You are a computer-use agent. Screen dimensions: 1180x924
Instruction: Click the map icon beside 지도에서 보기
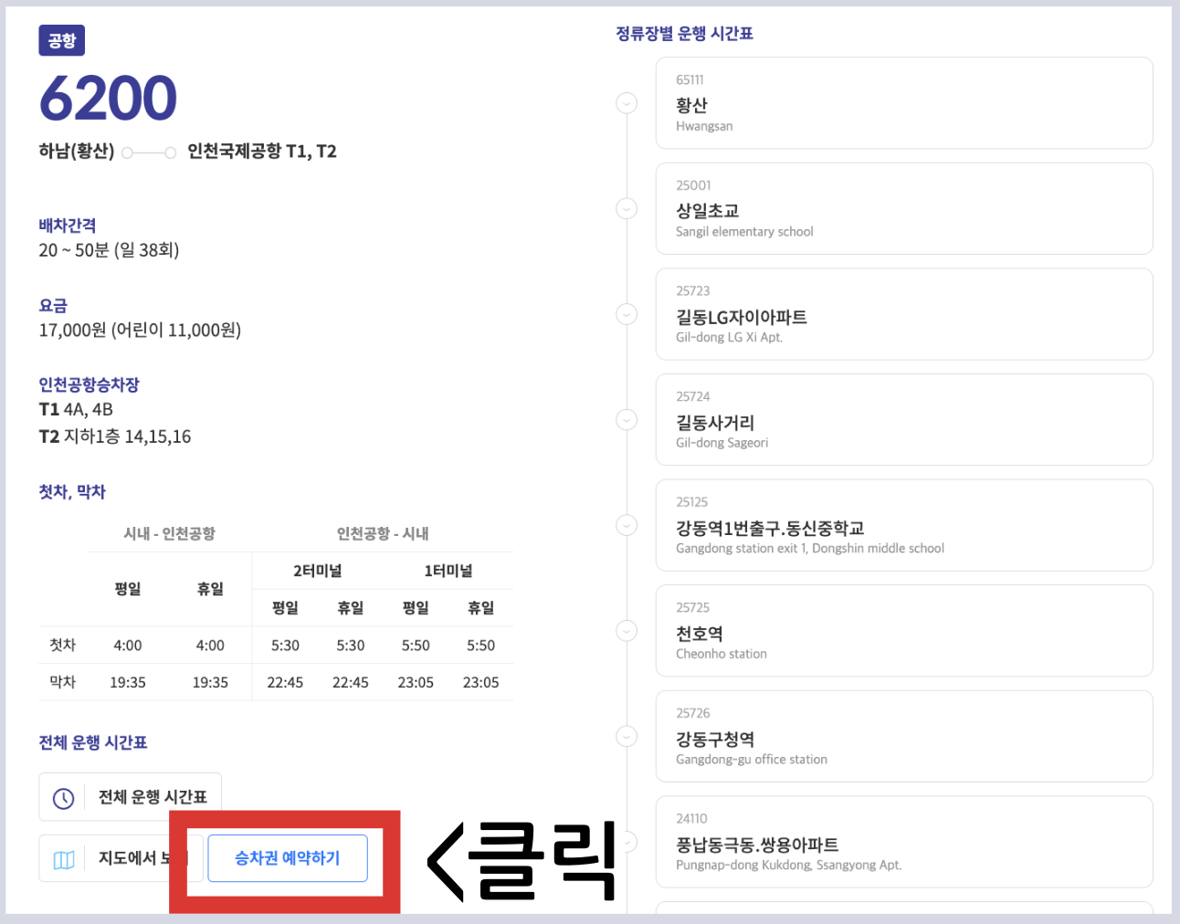point(63,858)
